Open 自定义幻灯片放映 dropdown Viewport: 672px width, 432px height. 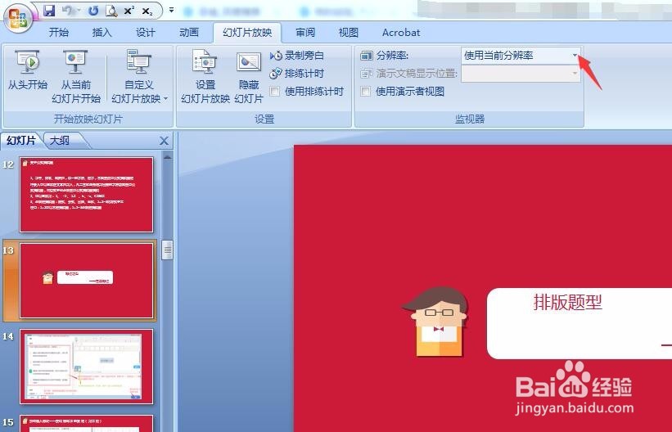[x=139, y=76]
